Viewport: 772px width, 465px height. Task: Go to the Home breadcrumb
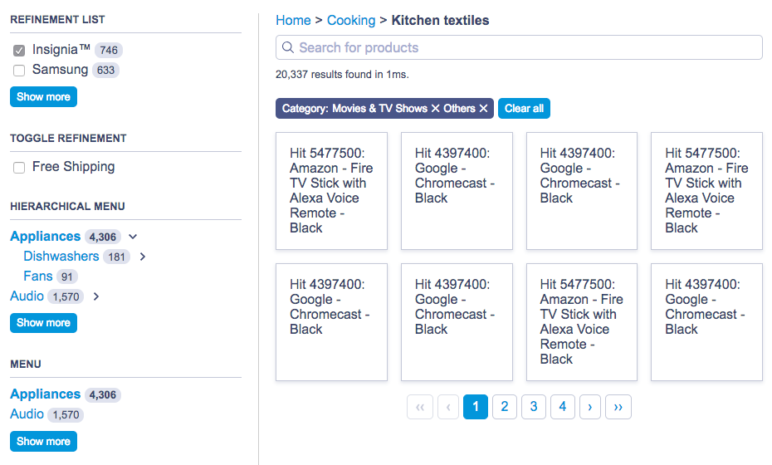293,20
